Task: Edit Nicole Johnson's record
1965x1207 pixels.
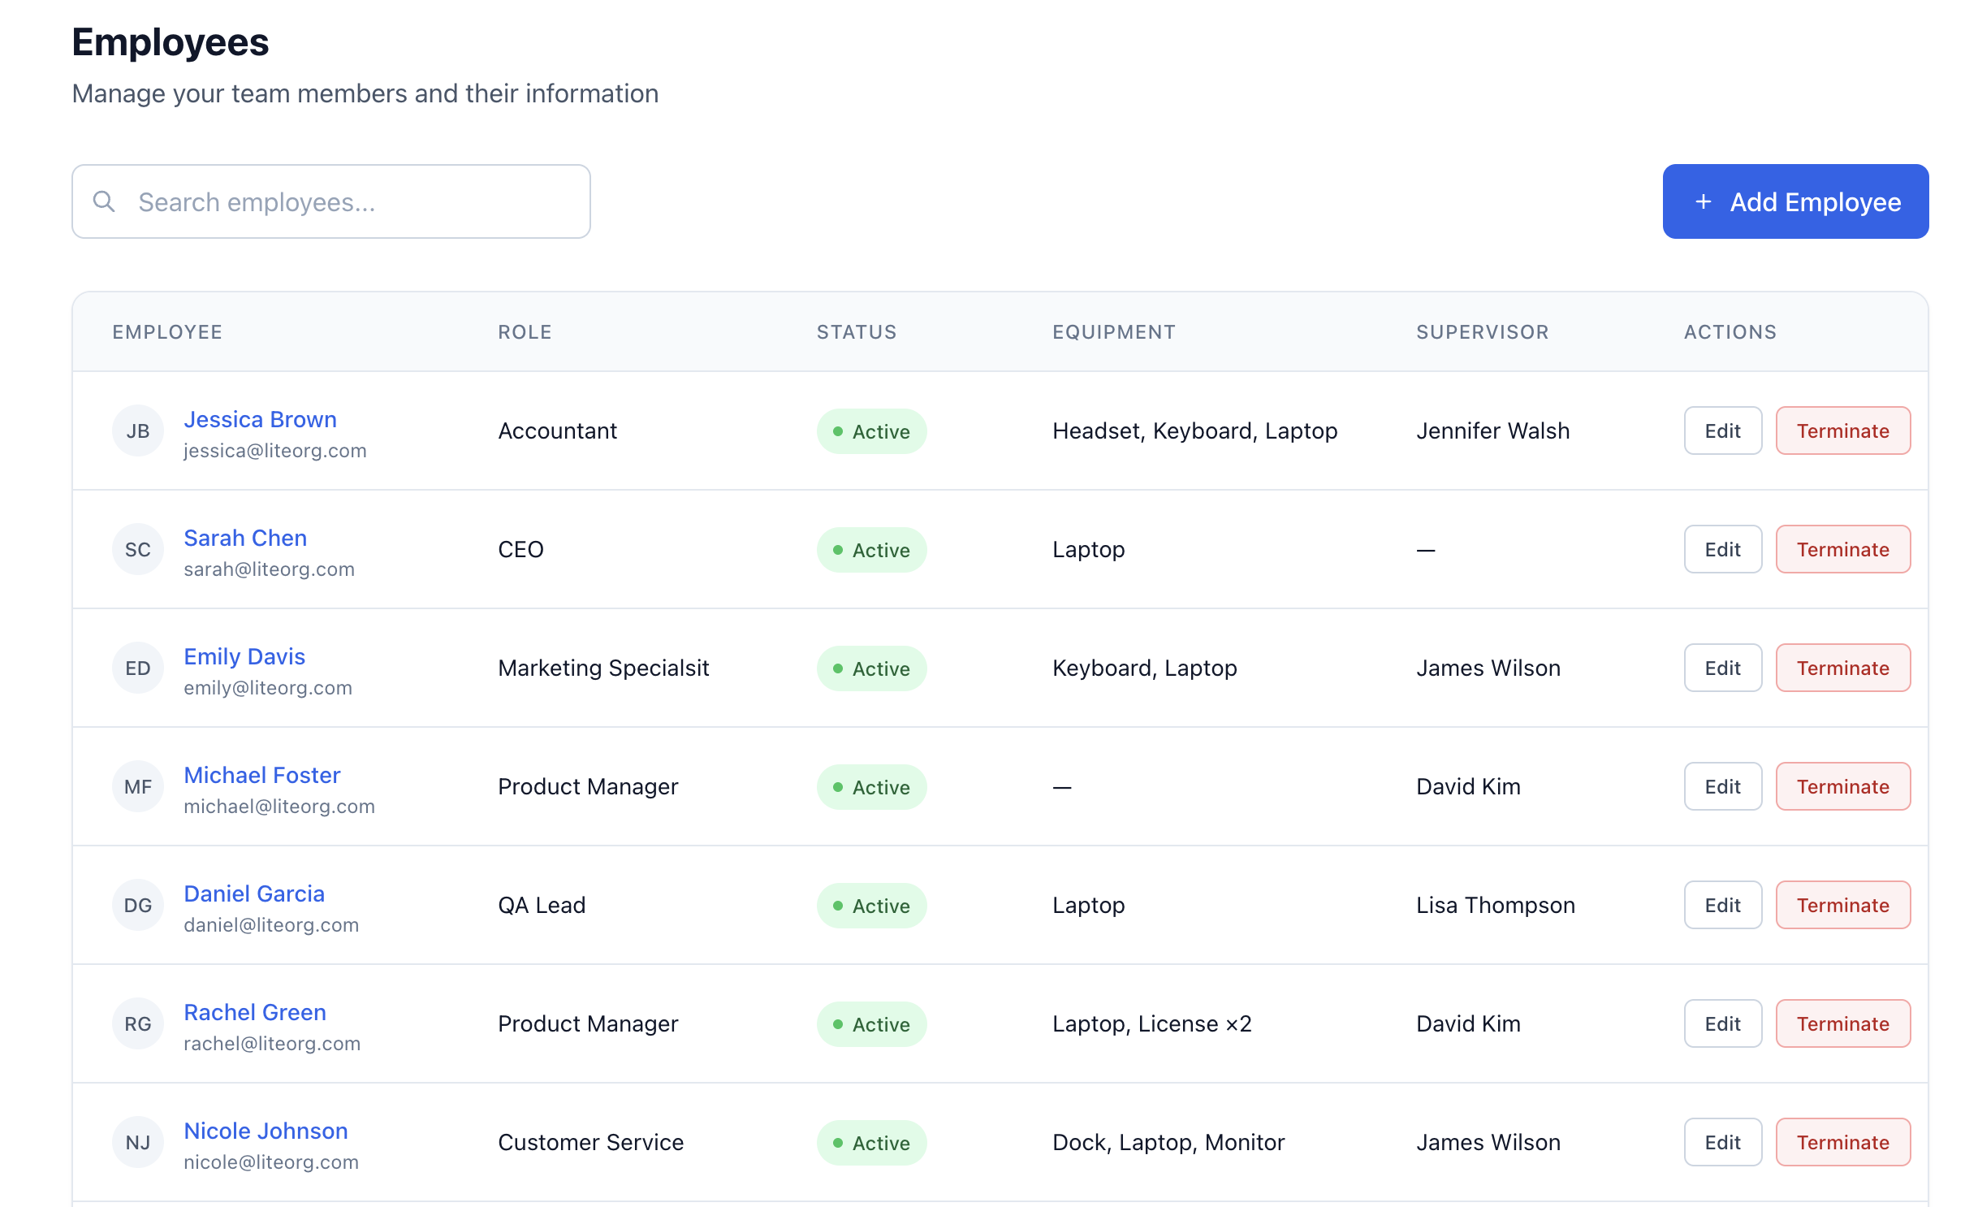Action: click(x=1722, y=1142)
